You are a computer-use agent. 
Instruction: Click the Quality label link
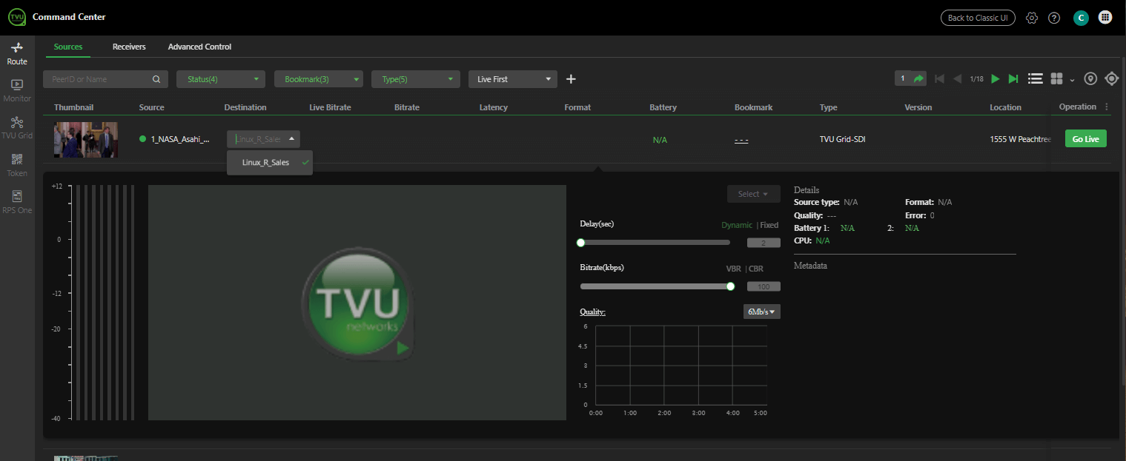(592, 312)
